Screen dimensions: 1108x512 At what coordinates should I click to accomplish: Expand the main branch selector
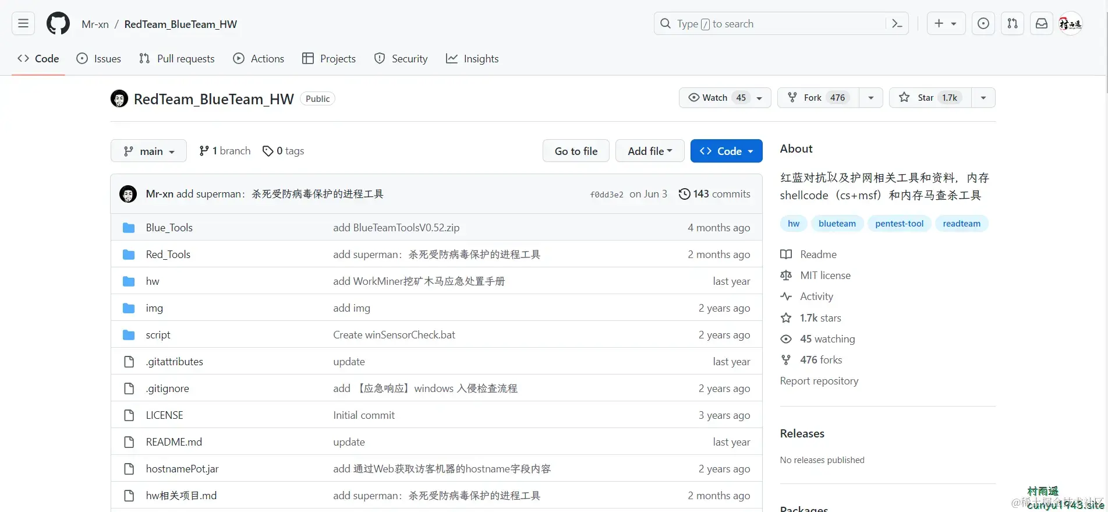(149, 151)
